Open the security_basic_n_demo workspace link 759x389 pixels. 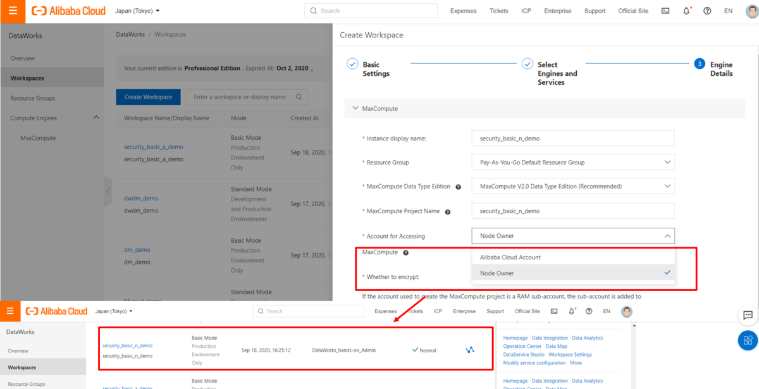tap(128, 345)
